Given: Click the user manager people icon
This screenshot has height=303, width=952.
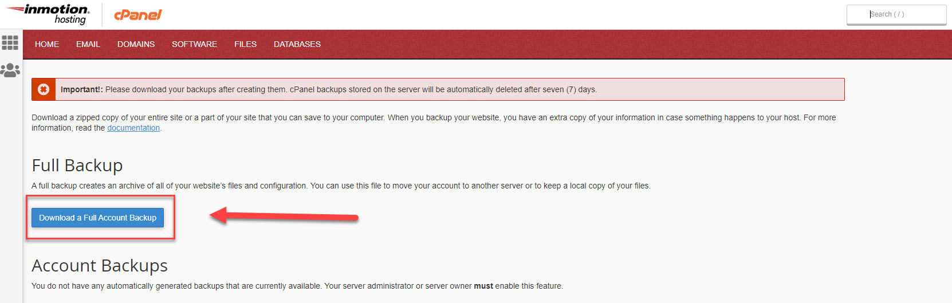Looking at the screenshot, I should point(10,70).
